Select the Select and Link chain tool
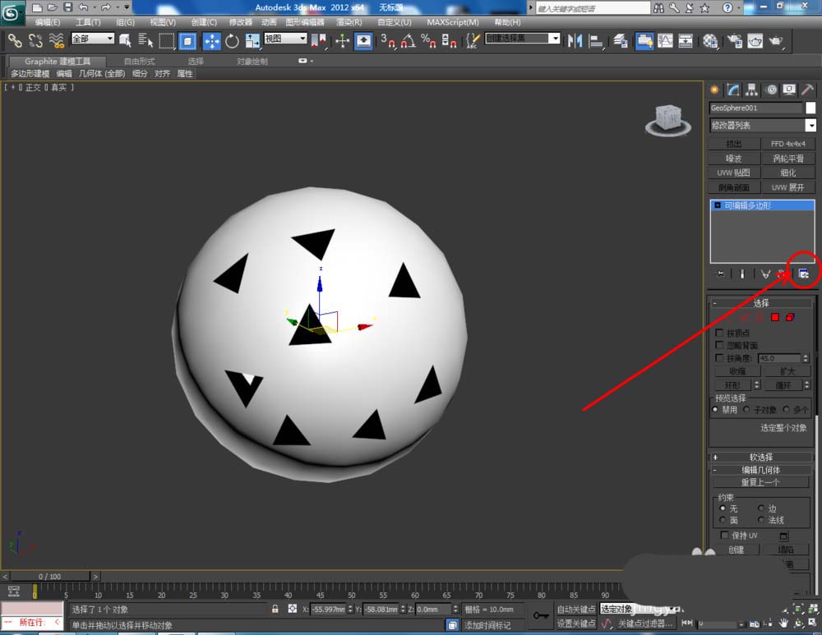This screenshot has height=635, width=822. (x=15, y=40)
